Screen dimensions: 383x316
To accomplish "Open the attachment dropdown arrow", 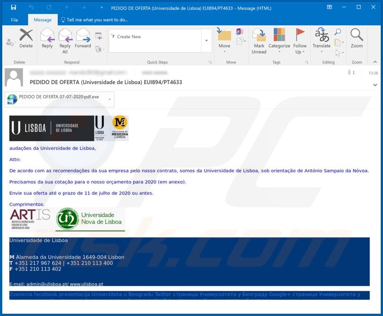I will 110,99.
